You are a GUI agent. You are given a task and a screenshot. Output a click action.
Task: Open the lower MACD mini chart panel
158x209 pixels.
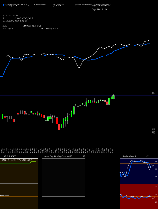coord(19,196)
